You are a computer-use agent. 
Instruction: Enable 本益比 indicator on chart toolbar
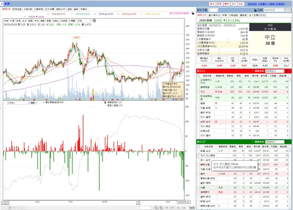click(55, 21)
